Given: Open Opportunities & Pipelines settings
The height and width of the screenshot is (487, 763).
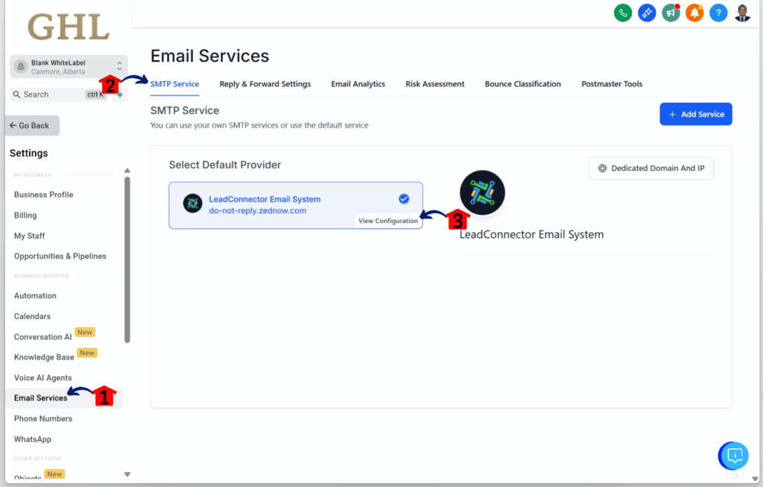Looking at the screenshot, I should coord(60,256).
